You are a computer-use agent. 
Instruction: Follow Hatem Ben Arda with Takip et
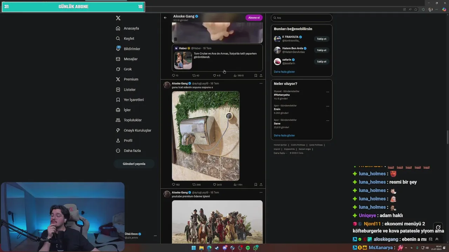[x=322, y=50]
